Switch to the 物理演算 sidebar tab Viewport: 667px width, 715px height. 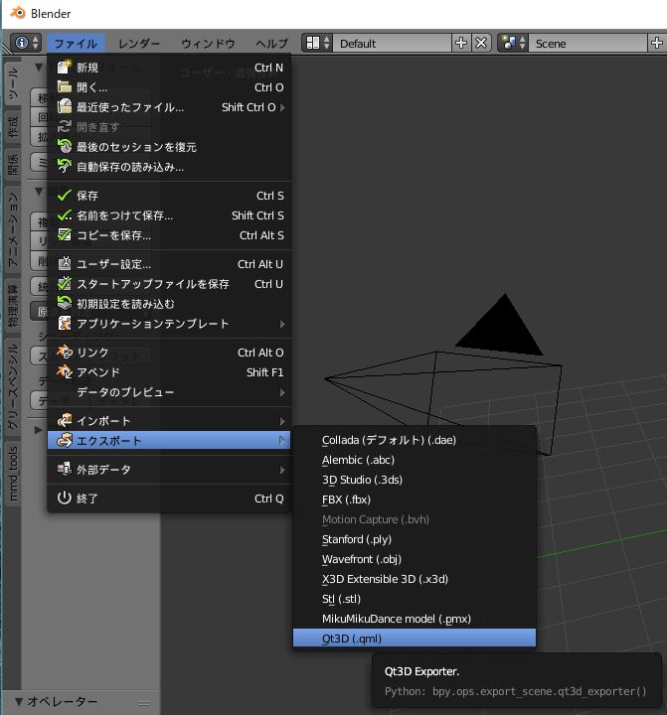[x=13, y=305]
